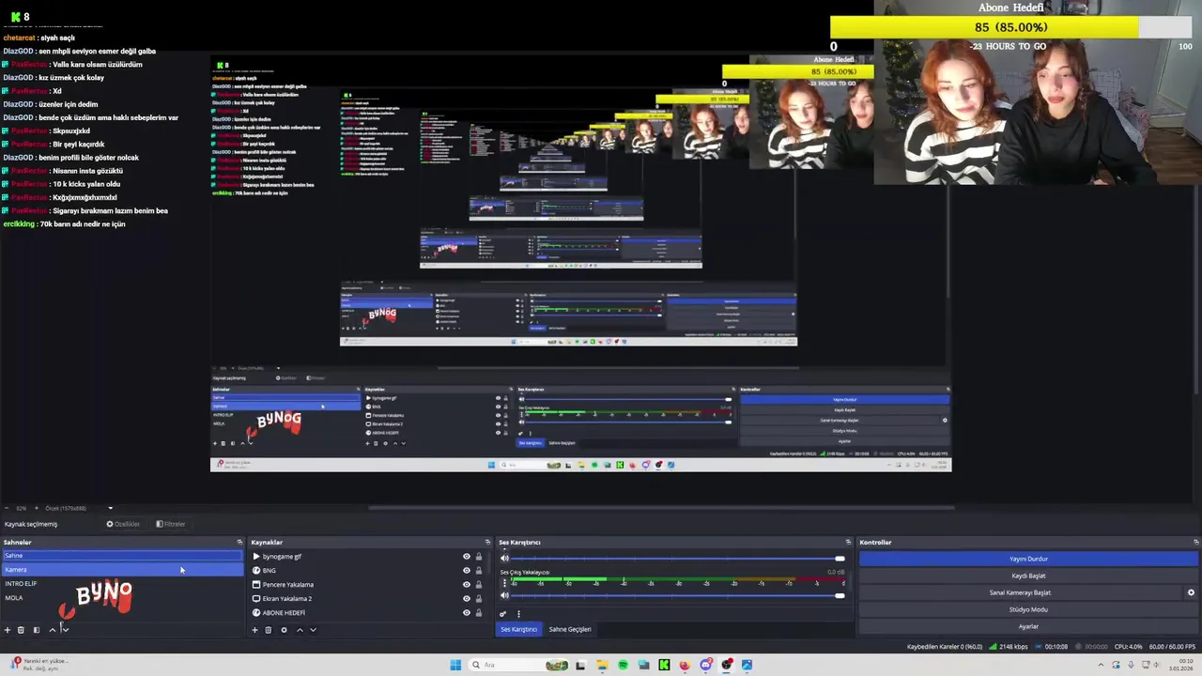This screenshot has width=1202, height=676.
Task: Toggle lock on ABONE HEDEFİ source
Action: pyautogui.click(x=478, y=613)
